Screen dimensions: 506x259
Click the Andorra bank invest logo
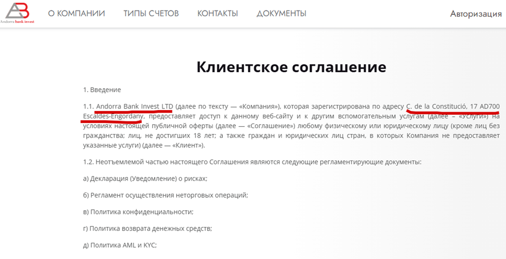(x=18, y=12)
